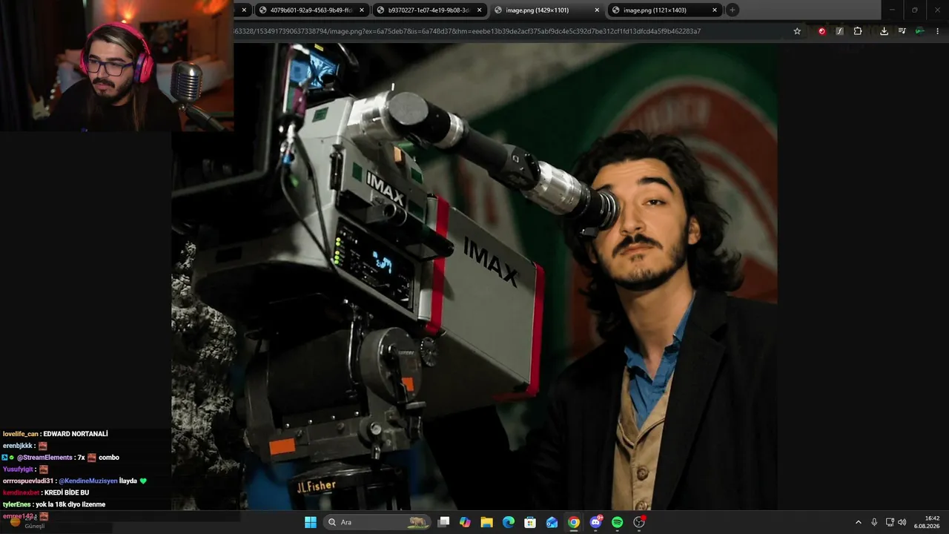949x534 pixels.
Task: Click the 'EDWARD NORTANALİ' chat message
Action: tap(76, 434)
